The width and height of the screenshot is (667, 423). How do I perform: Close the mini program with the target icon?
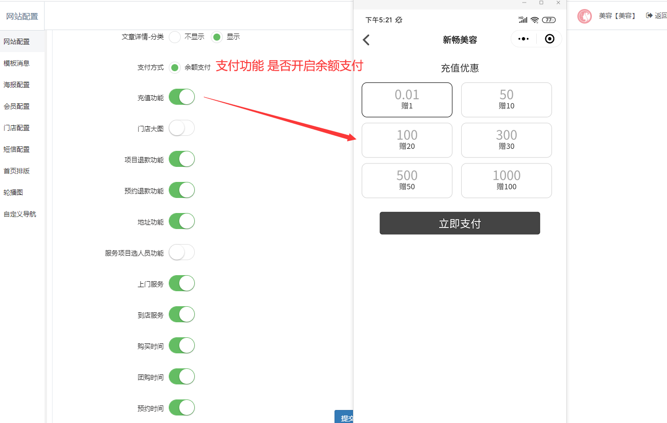[x=549, y=39]
